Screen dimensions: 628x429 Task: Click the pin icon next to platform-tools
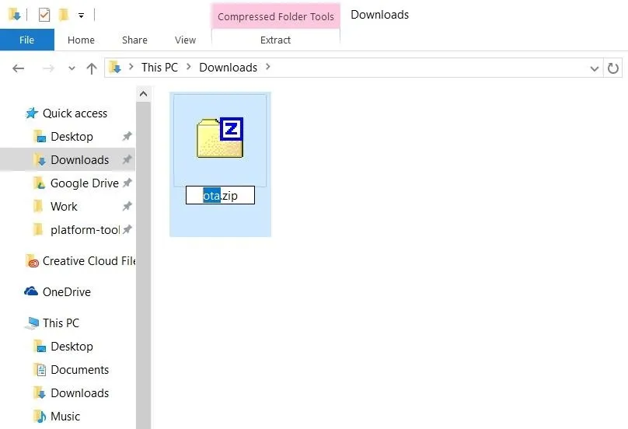(127, 229)
